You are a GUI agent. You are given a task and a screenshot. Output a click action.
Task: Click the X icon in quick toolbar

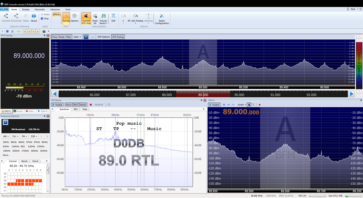(12, 31)
